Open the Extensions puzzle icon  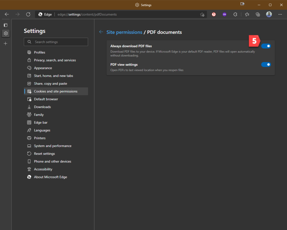[x=235, y=14]
